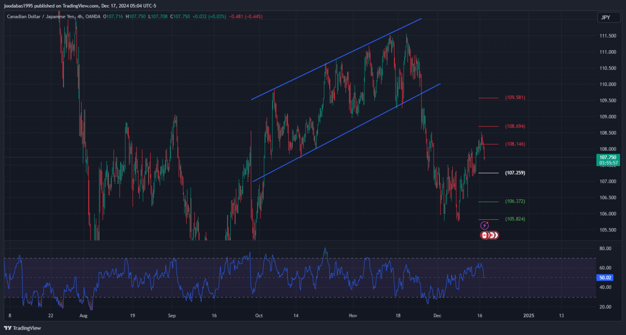The height and width of the screenshot is (335, 626).
Task: Select the white 107.259 pivot level label
Action: pos(515,173)
